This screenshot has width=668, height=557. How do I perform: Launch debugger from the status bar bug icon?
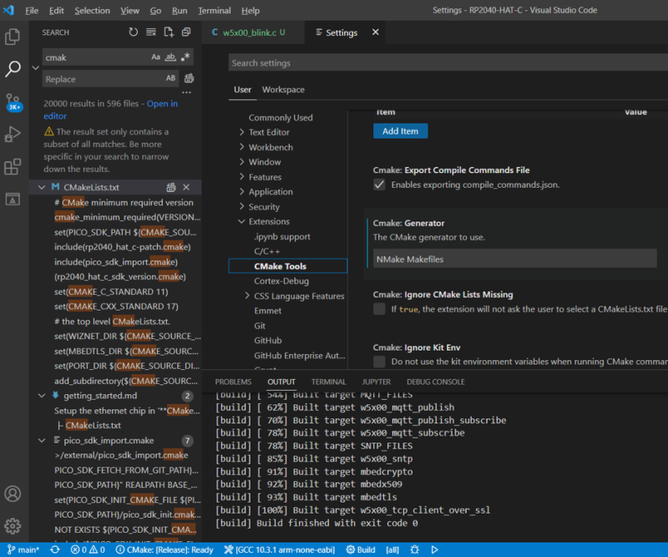point(414,549)
